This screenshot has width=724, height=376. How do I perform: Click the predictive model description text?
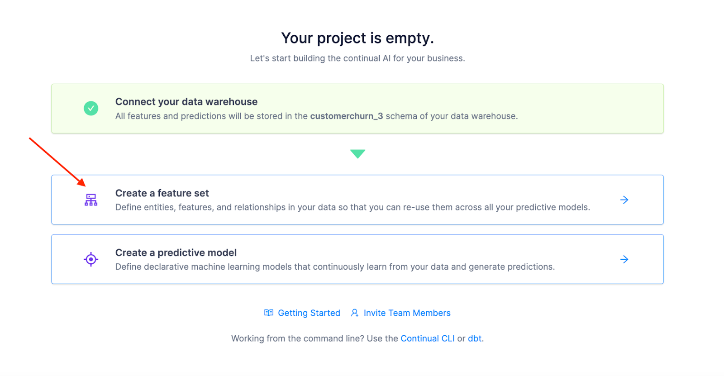335,267
